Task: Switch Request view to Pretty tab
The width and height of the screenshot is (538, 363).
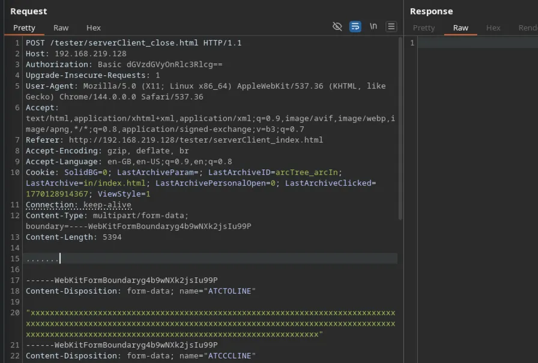Action: tap(24, 28)
